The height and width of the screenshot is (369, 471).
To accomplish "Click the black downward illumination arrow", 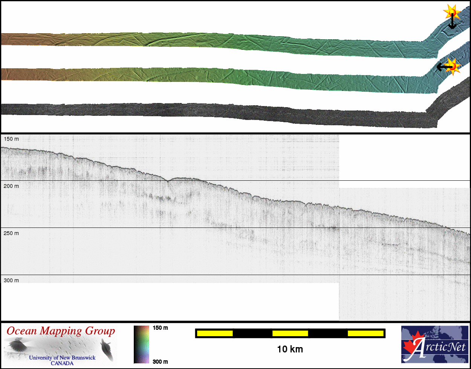I will click(x=452, y=23).
